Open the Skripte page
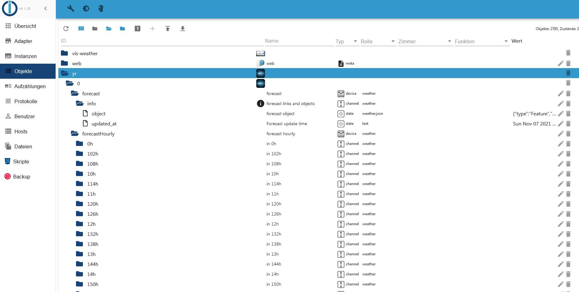The image size is (579, 292). pyautogui.click(x=28, y=162)
